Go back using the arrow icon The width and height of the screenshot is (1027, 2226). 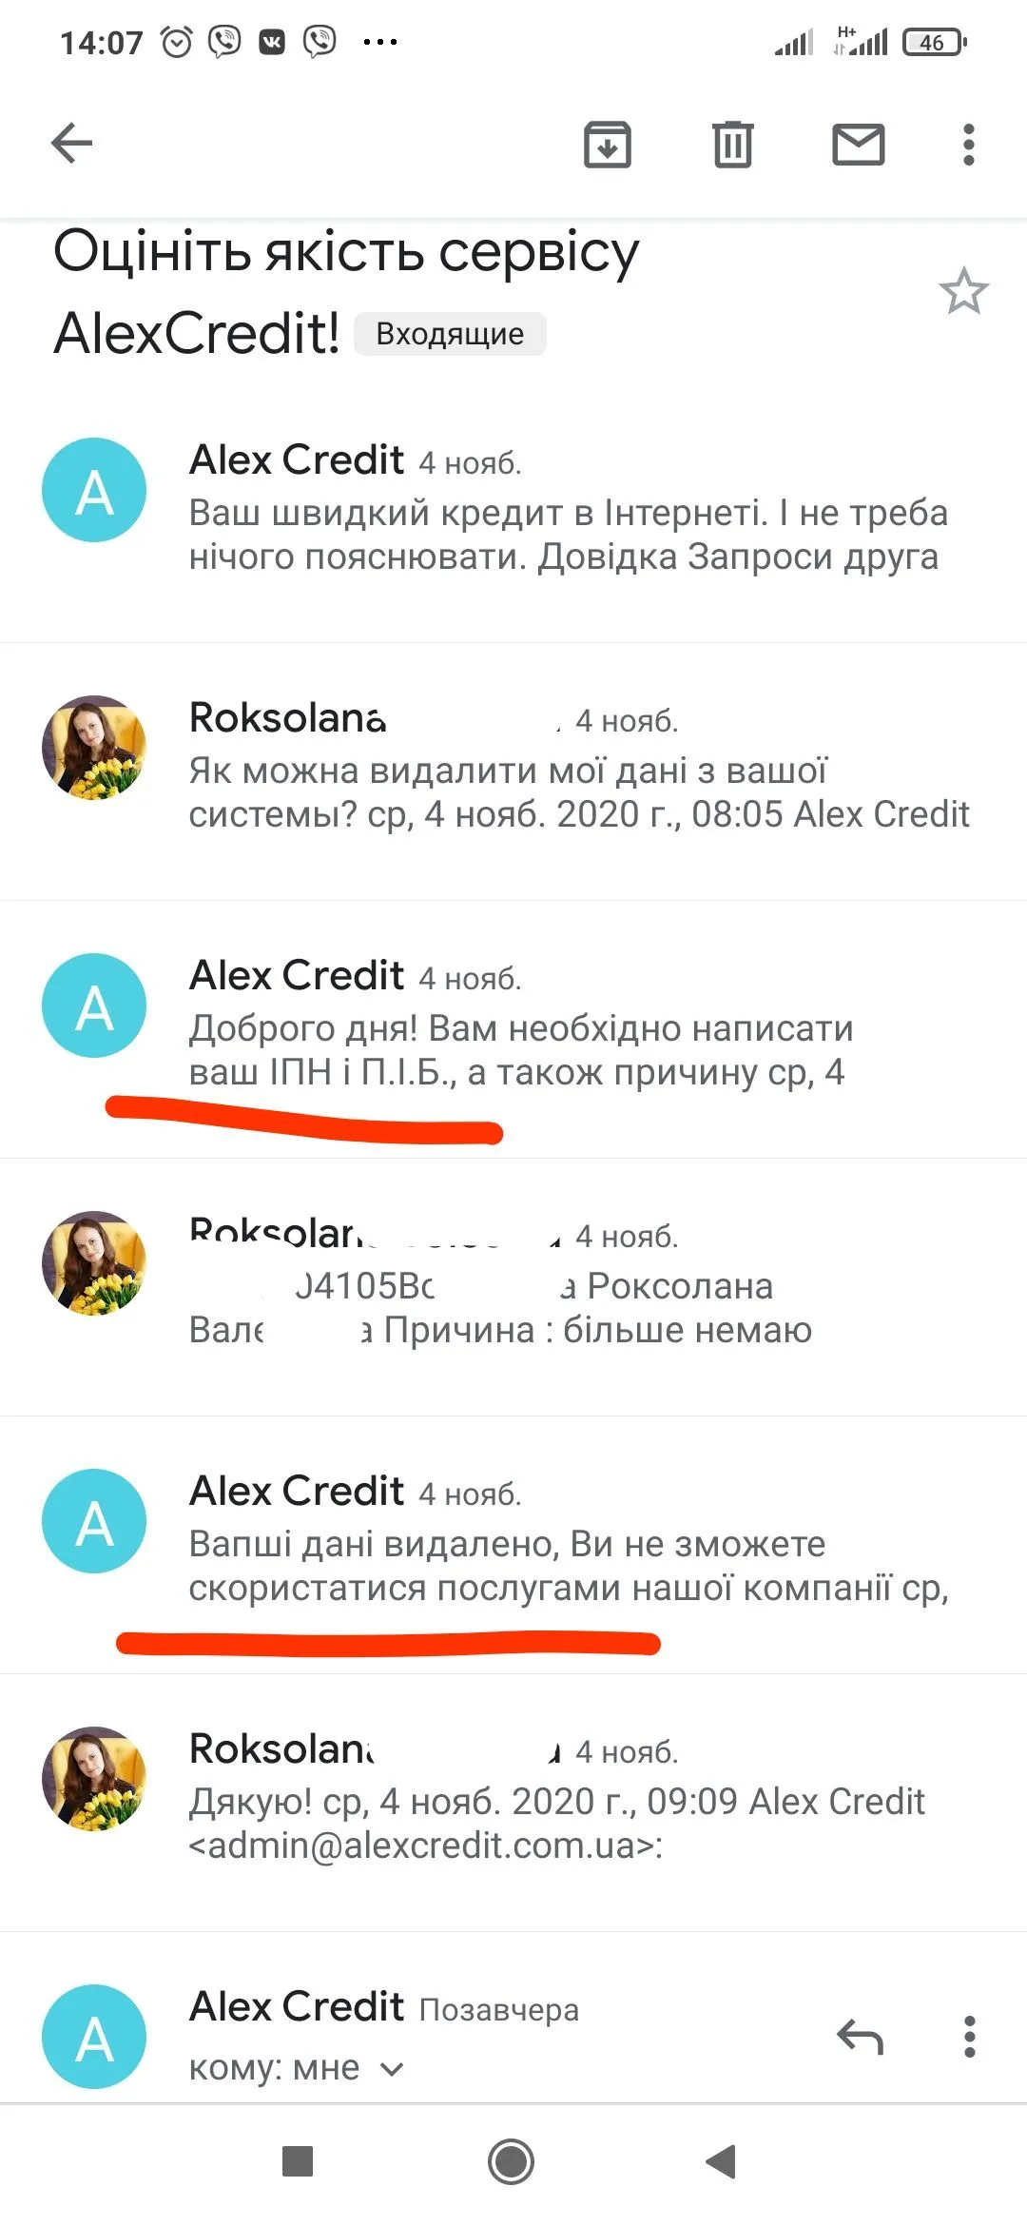click(71, 145)
